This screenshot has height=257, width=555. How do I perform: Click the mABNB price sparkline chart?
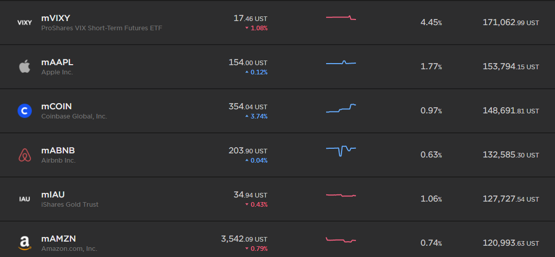click(x=341, y=151)
